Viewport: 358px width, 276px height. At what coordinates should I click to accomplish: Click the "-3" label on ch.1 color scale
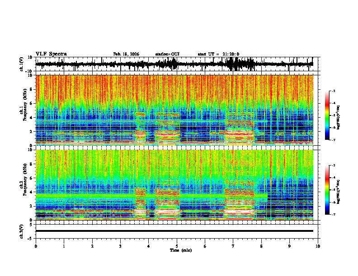[x=333, y=91]
